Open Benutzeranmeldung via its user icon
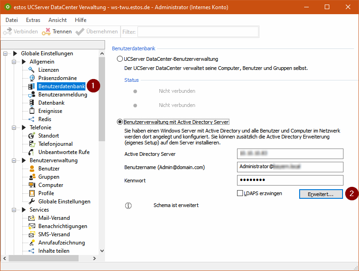 [x=32, y=95]
